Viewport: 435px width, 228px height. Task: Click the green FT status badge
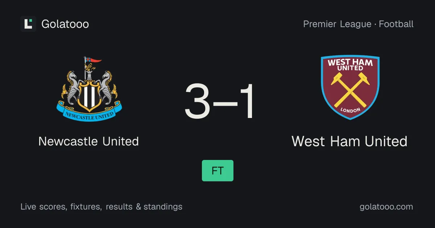[217, 170]
